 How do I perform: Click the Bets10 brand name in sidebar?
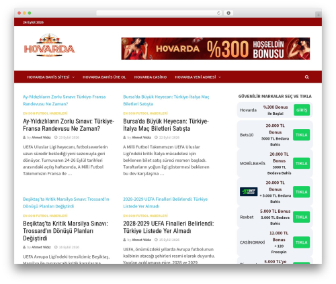pos(247,135)
